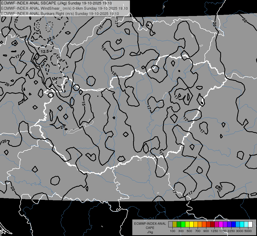Select the red-orange CAPE legend swatch

[204, 224]
